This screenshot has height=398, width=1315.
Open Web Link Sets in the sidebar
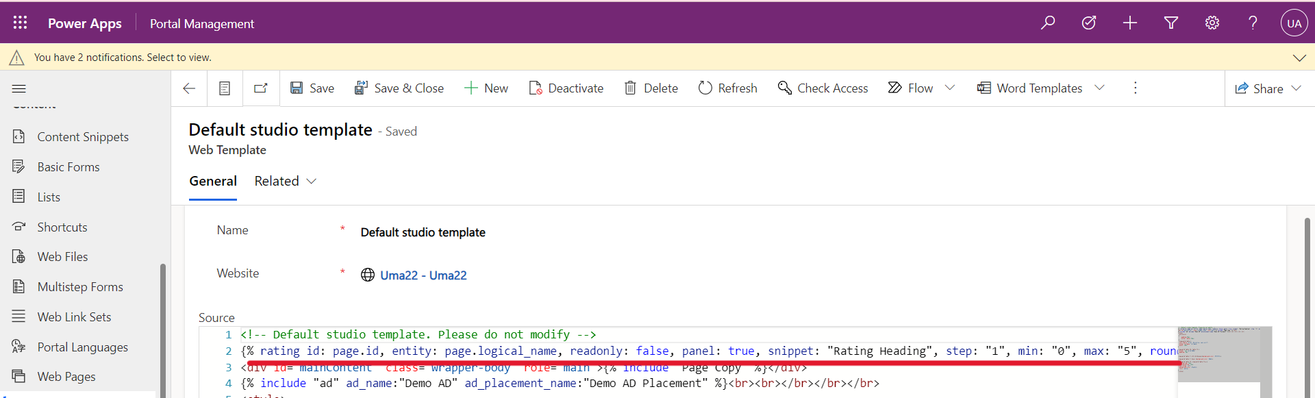[74, 317]
